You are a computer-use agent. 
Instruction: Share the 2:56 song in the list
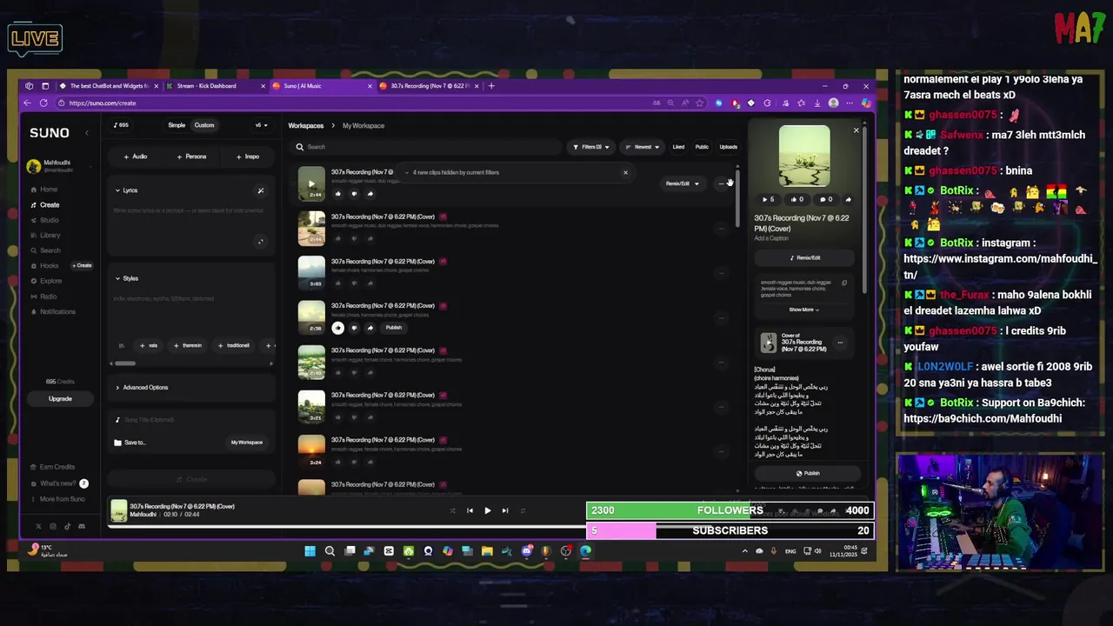(x=370, y=328)
